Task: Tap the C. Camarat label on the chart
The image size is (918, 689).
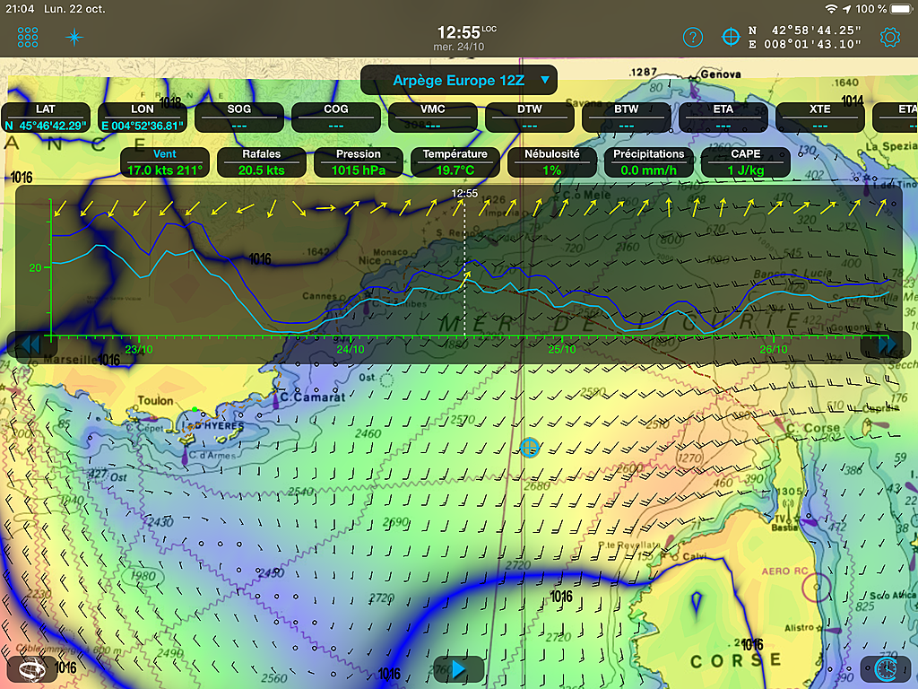Action: pyautogui.click(x=313, y=397)
